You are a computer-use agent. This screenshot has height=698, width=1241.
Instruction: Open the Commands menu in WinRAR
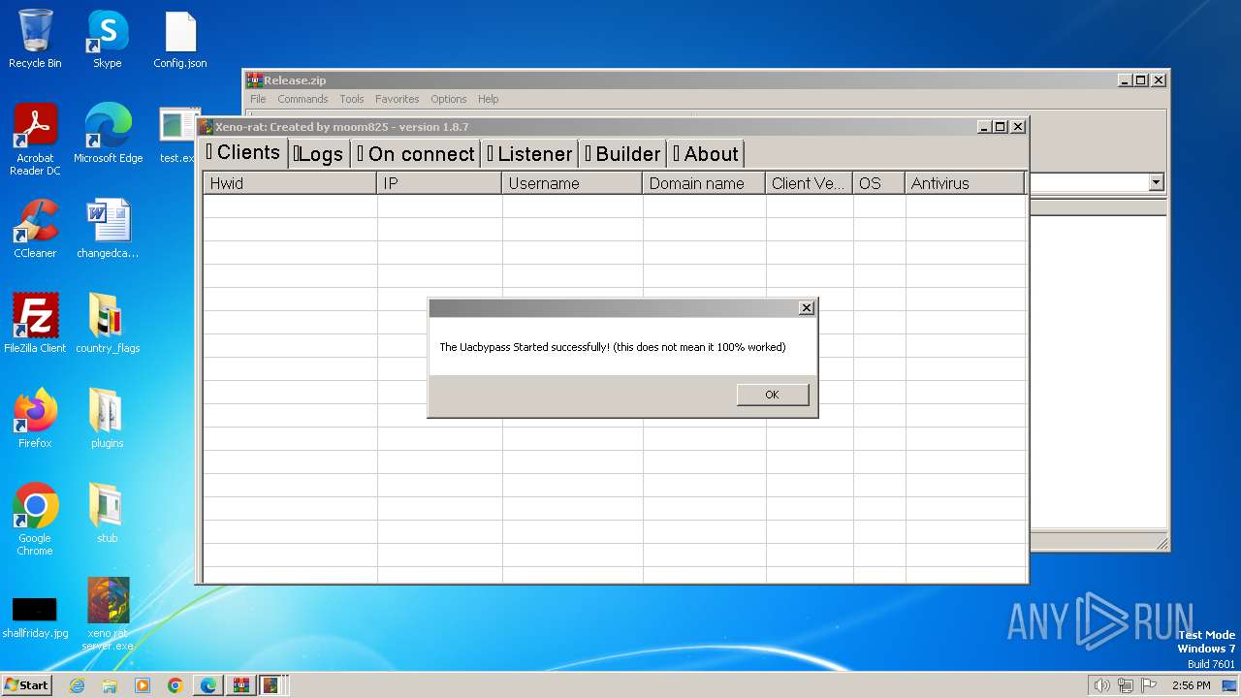(302, 99)
